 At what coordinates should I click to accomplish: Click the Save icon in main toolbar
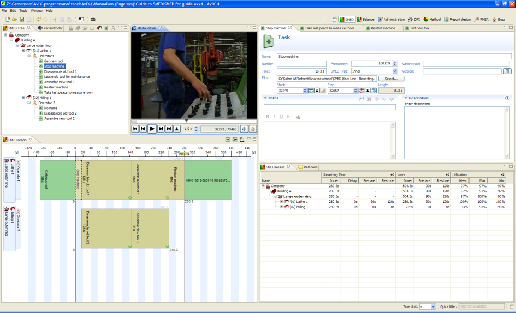click(x=21, y=19)
